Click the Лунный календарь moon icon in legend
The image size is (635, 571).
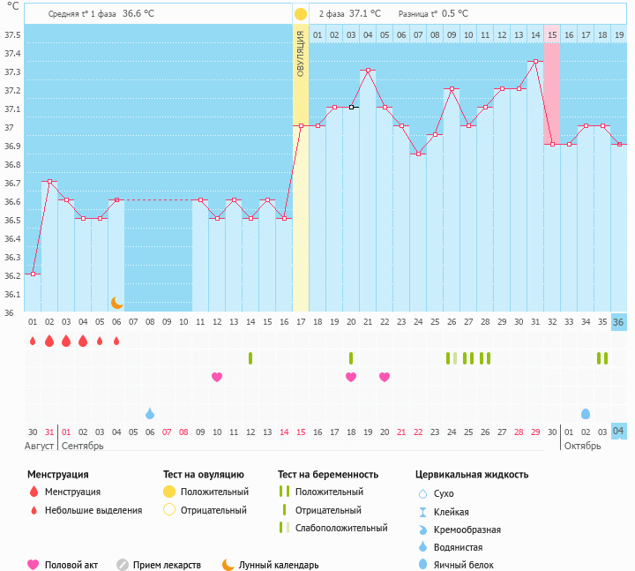pos(228,565)
